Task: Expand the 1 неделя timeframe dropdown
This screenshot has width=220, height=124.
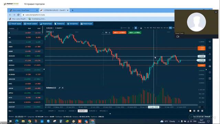Action: (x=59, y=28)
